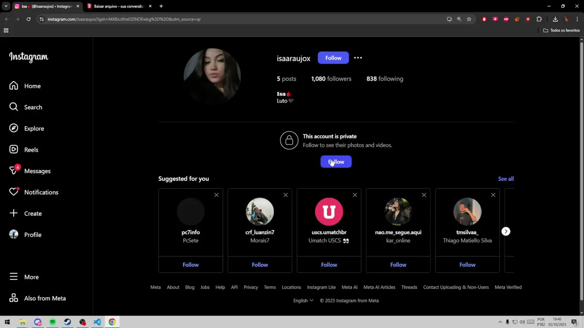Open tab search dropdown arrow
Viewport: 584px width, 328px height.
pos(6,6)
